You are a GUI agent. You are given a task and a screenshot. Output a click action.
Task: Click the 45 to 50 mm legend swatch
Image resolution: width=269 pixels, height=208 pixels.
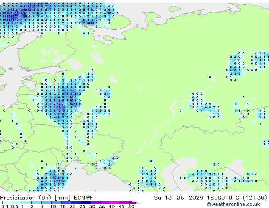(125, 202)
